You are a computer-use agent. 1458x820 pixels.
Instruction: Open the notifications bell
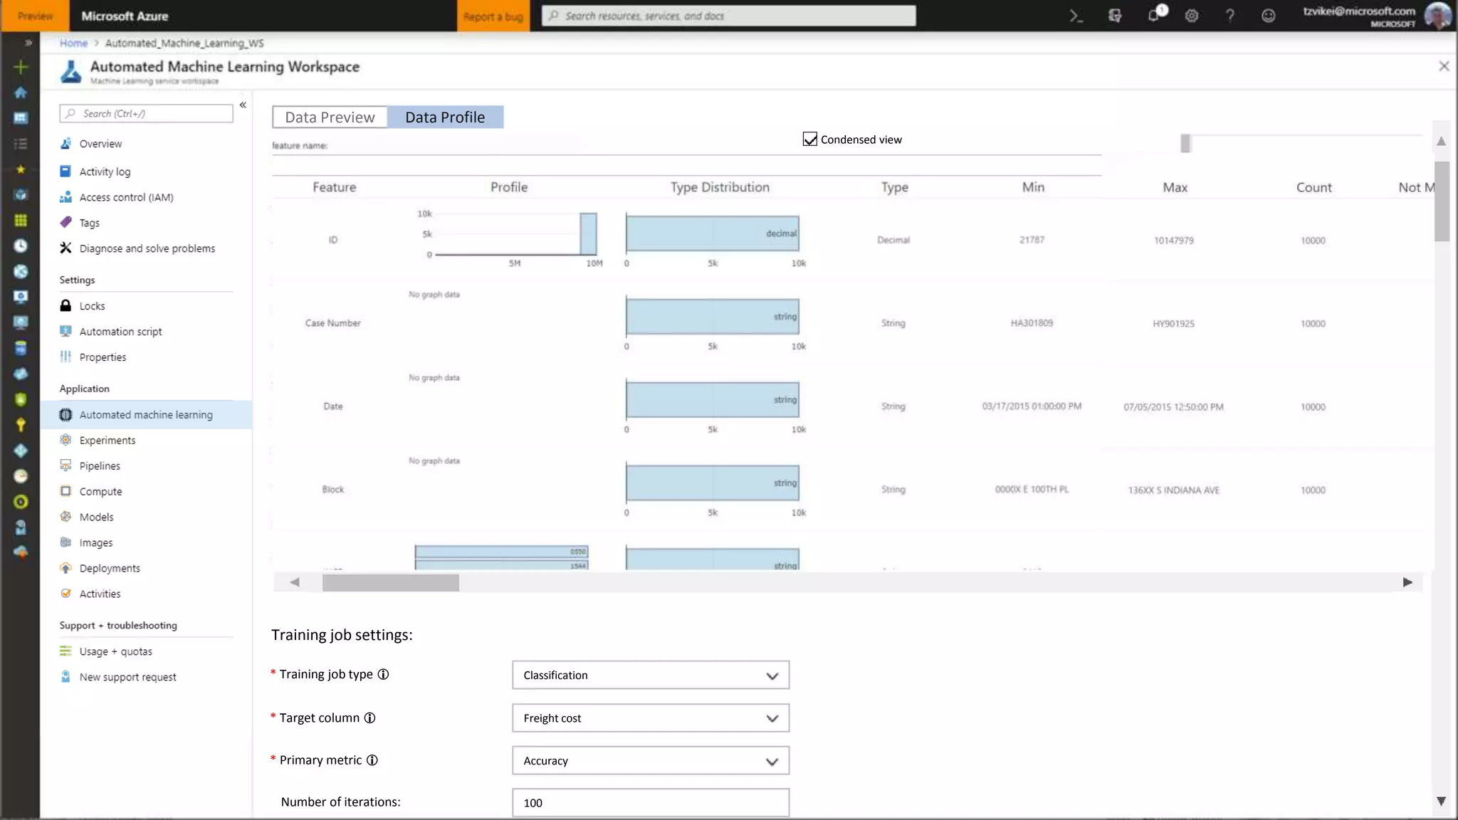pos(1154,16)
